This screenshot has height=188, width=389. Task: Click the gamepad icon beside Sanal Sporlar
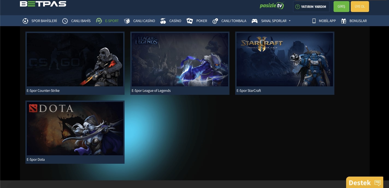[x=255, y=21]
